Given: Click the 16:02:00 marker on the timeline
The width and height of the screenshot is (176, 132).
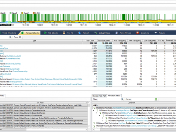Looking at the screenshot, I should 98,25.
